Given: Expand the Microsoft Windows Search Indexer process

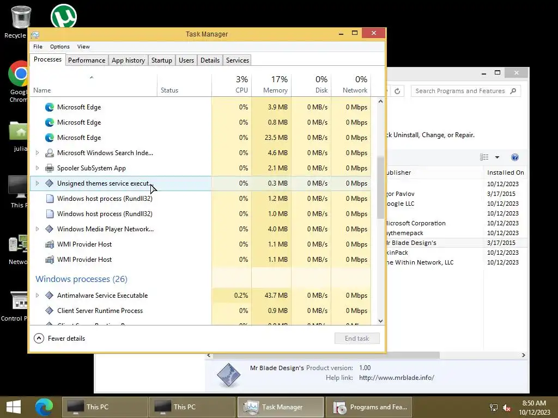Looking at the screenshot, I should pos(38,153).
